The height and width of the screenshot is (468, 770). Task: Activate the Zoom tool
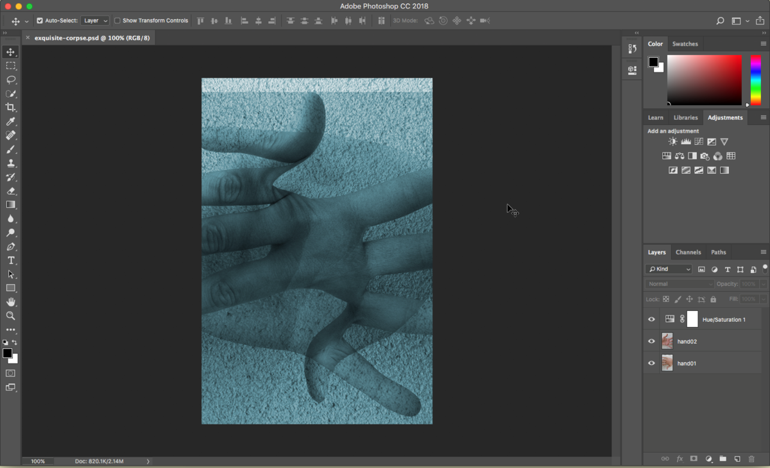(11, 316)
